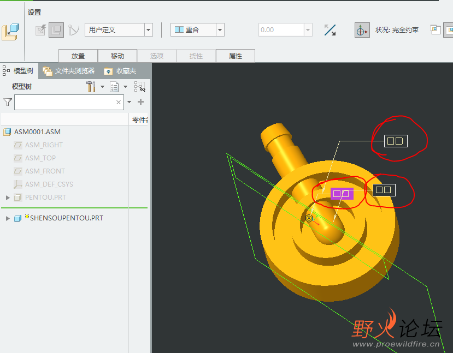Click the convert constraints to mechanism icon

[73, 30]
